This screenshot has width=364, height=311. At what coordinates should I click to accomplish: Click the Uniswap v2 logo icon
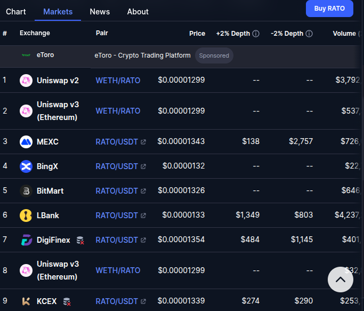click(26, 81)
